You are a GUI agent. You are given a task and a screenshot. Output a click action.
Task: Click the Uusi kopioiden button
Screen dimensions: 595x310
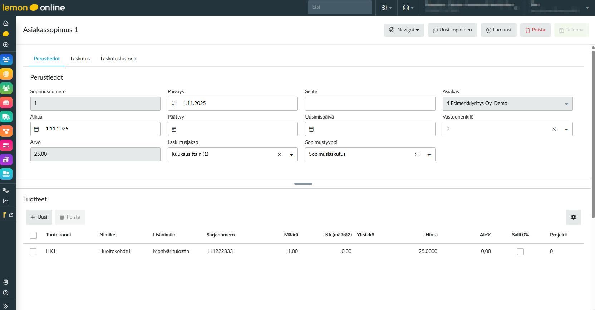(x=452, y=30)
